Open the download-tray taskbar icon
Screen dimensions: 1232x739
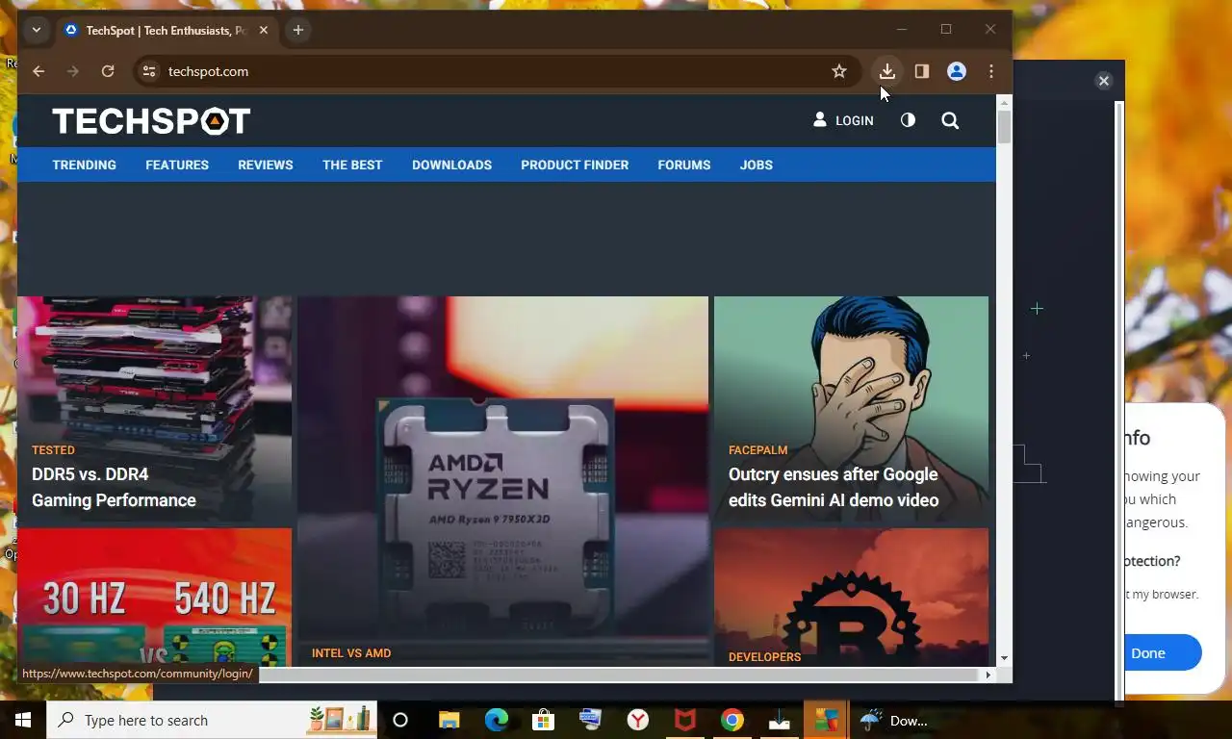pyautogui.click(x=780, y=720)
